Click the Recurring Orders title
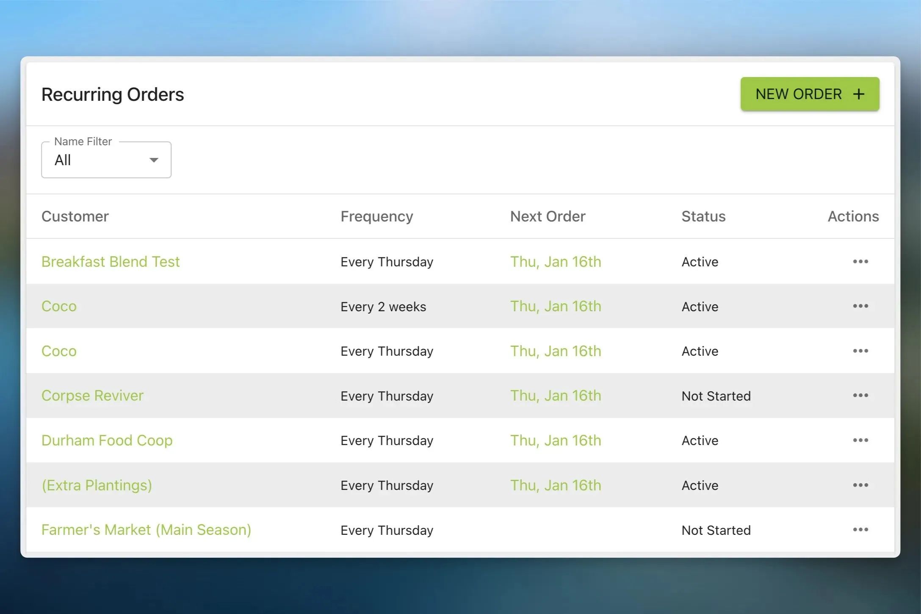Viewport: 921px width, 614px height. pyautogui.click(x=113, y=94)
